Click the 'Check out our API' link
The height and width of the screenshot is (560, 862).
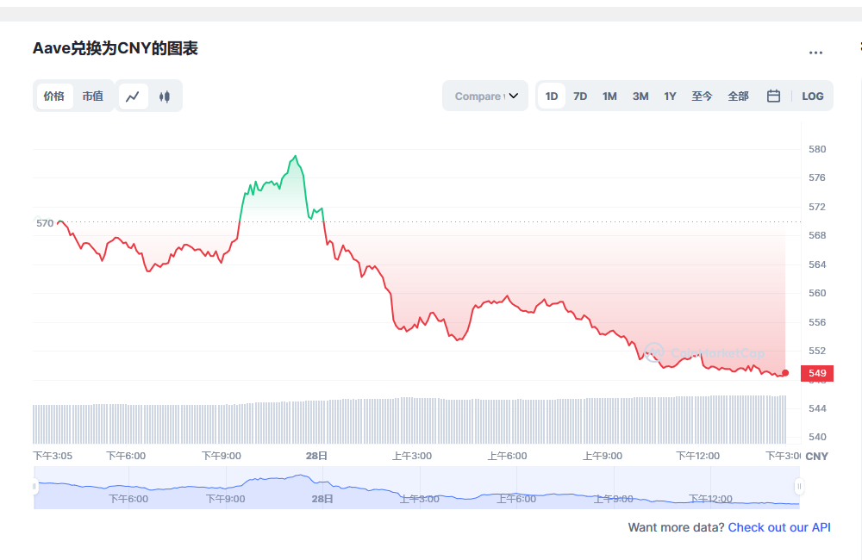[x=779, y=527]
